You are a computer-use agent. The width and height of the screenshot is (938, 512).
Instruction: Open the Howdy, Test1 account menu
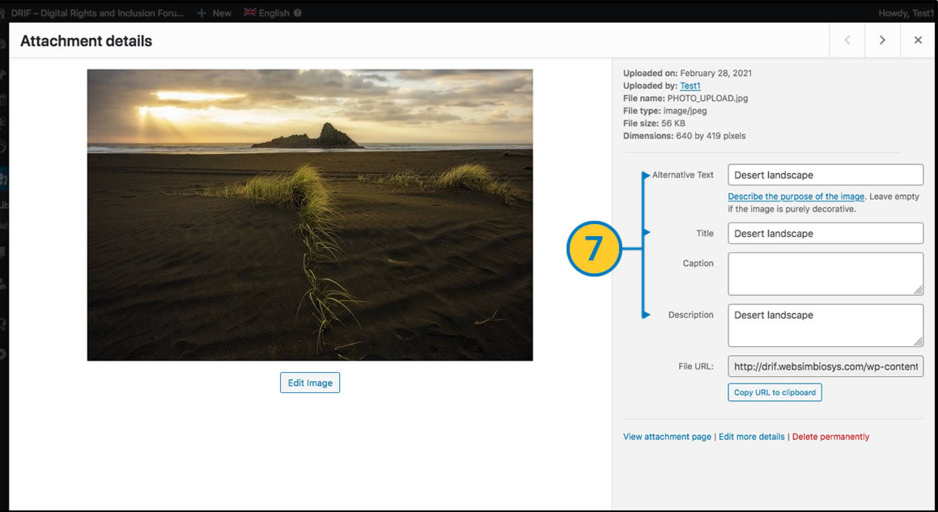[x=904, y=13]
